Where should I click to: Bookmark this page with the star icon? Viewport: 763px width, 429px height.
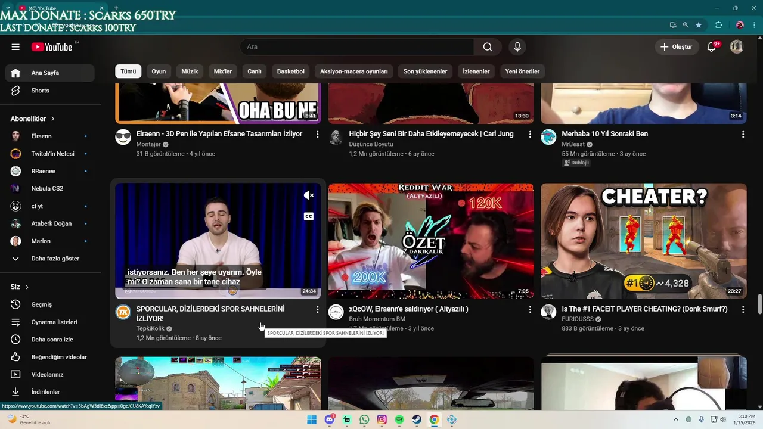tap(699, 25)
